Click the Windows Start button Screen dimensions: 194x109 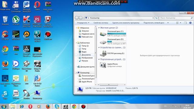click(4, 106)
